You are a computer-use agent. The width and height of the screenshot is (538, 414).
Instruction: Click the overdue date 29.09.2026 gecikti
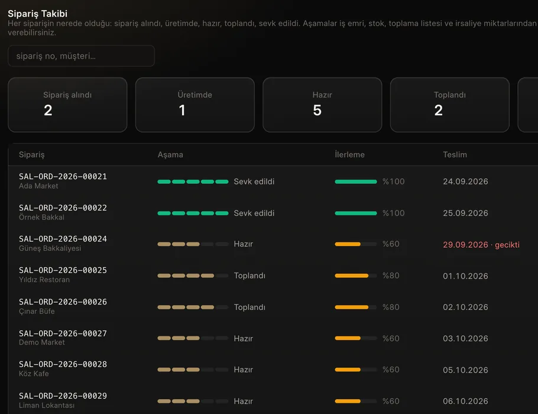(481, 245)
